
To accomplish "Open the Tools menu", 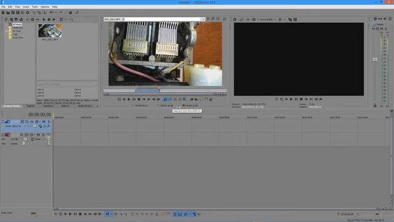I will click(x=34, y=7).
